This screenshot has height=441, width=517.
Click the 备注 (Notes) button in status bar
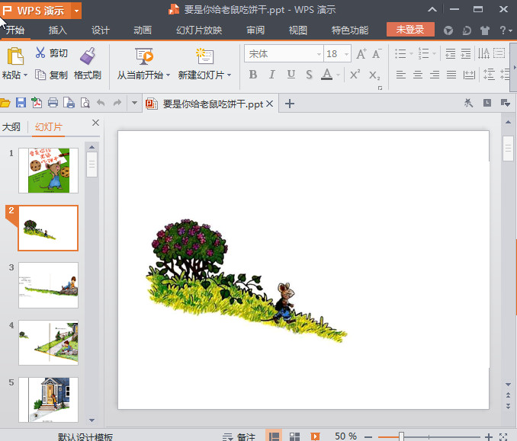239,436
